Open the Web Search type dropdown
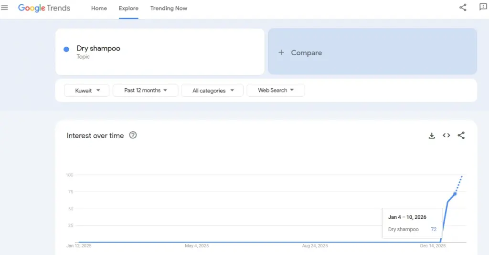The image size is (489, 255). [276, 91]
